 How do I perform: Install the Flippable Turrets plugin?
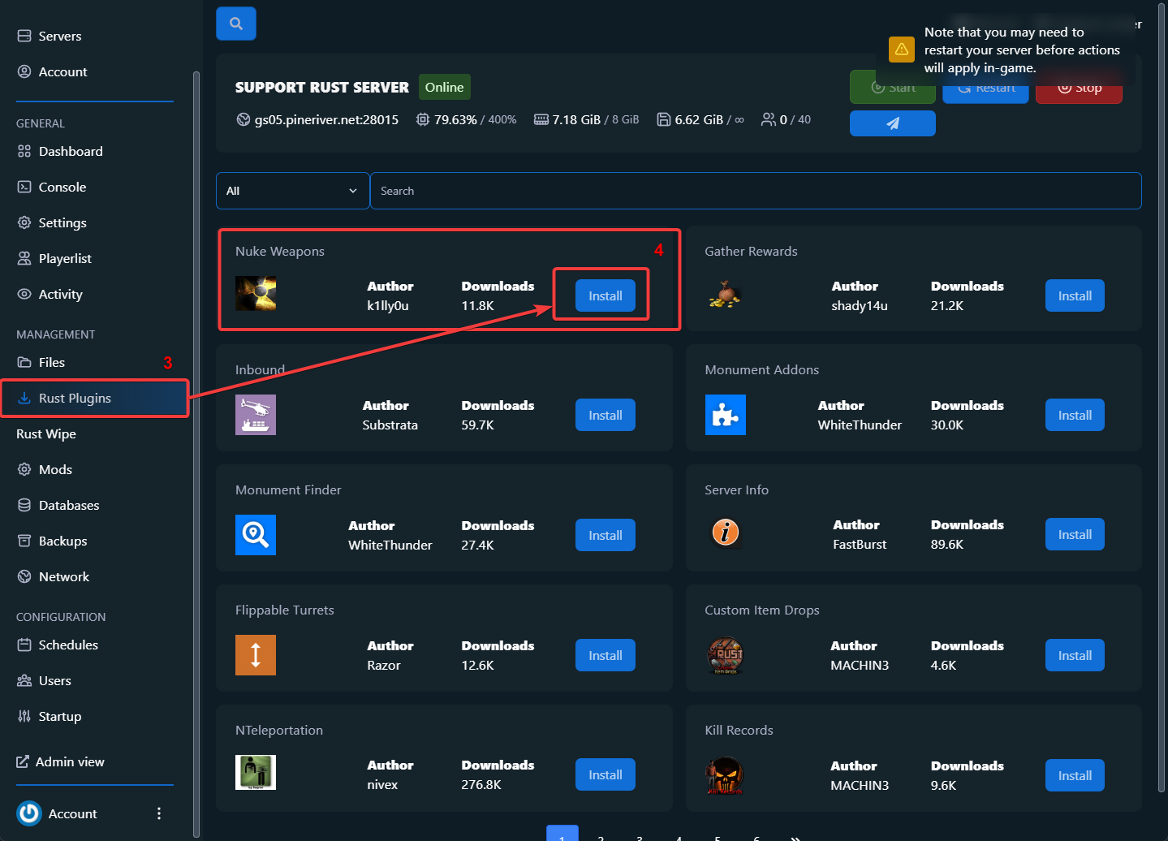click(606, 655)
